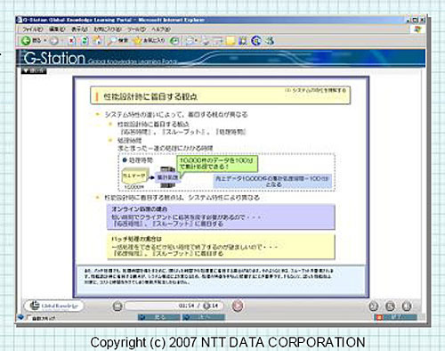Go back with the green Back arrow

pos(26,40)
